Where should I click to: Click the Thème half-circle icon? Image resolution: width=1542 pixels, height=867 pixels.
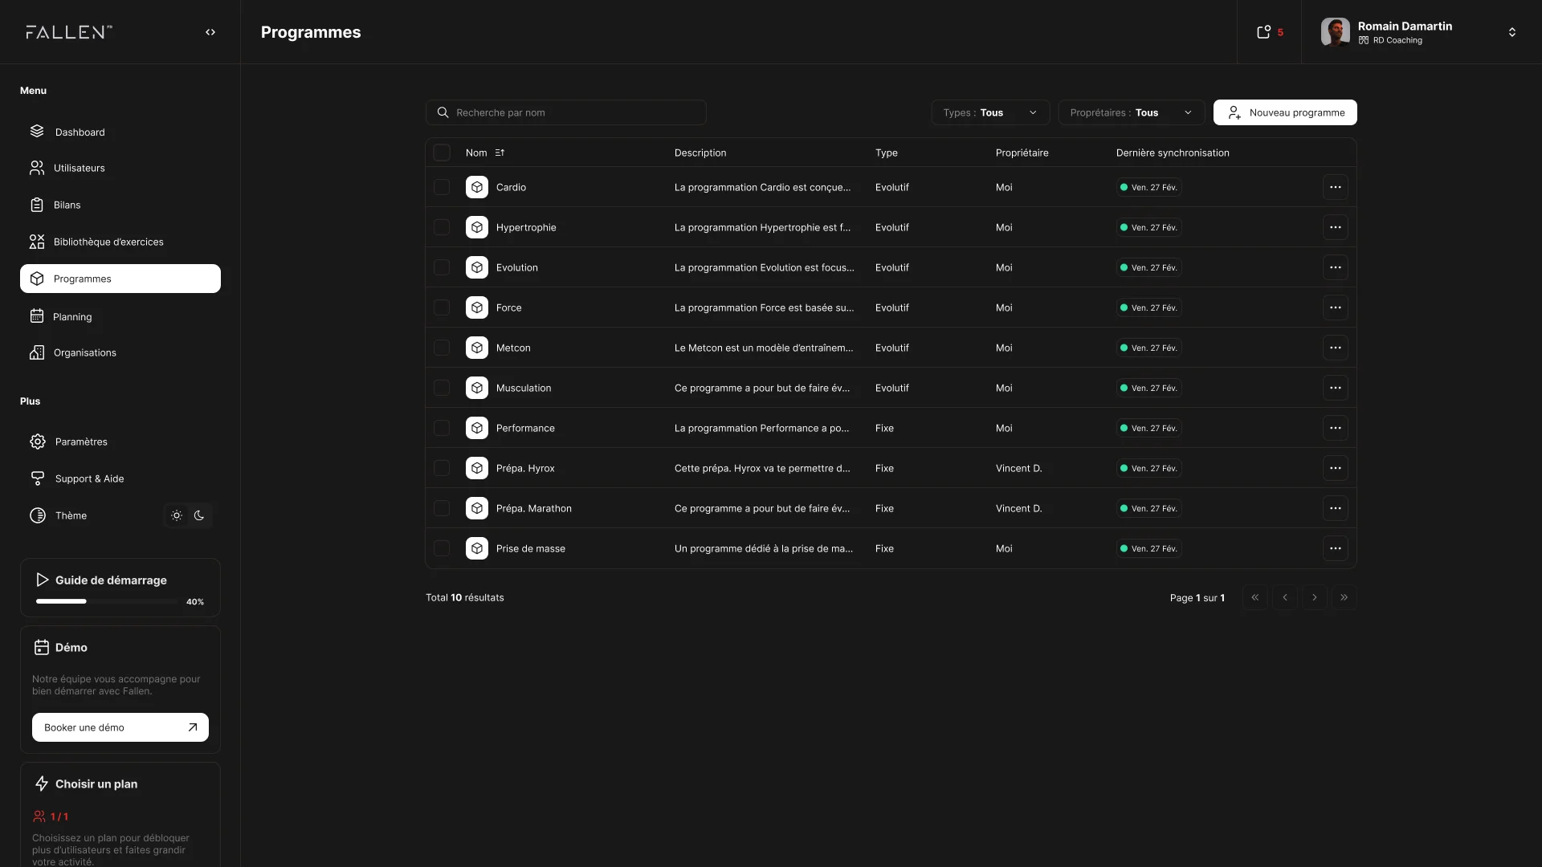pyautogui.click(x=38, y=515)
